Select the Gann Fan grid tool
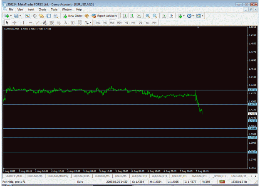 [x=52, y=23]
